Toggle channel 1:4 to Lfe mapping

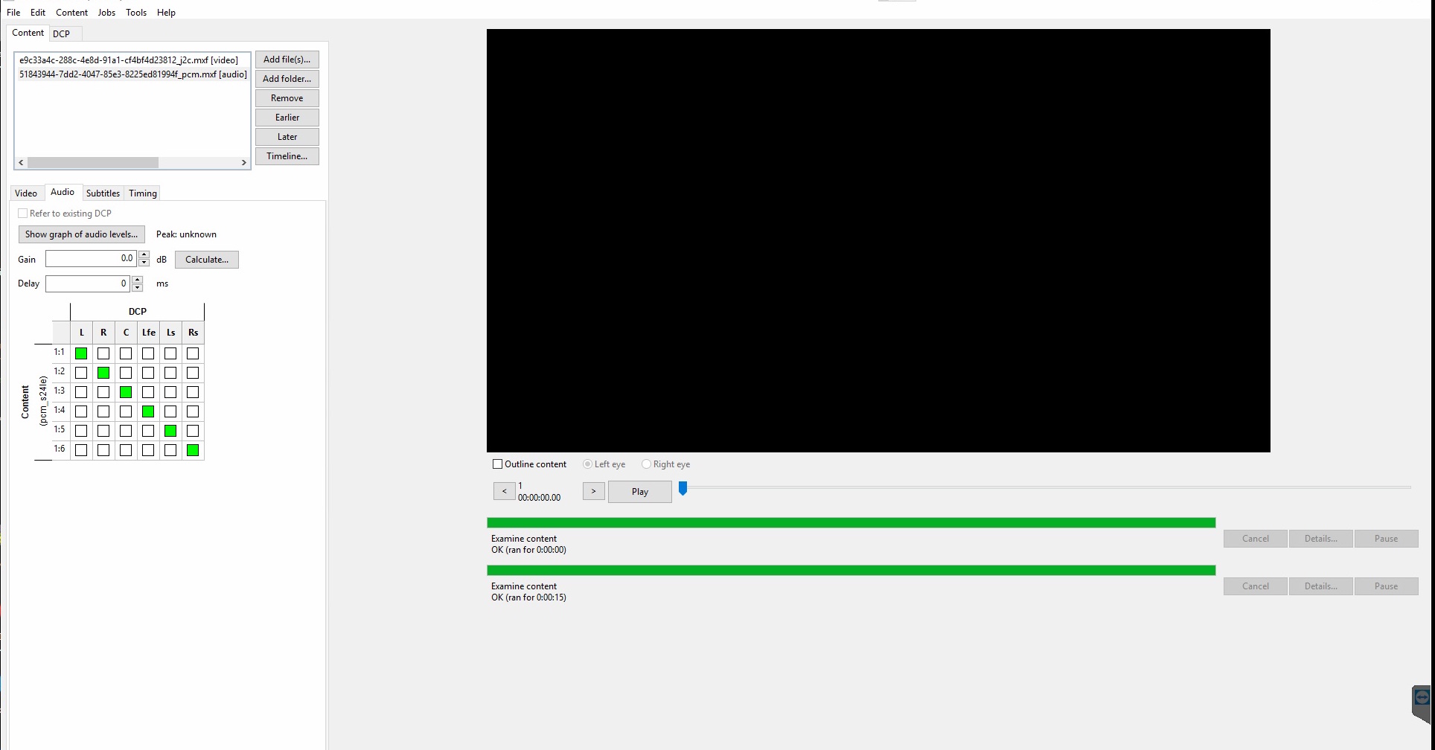[x=148, y=411]
